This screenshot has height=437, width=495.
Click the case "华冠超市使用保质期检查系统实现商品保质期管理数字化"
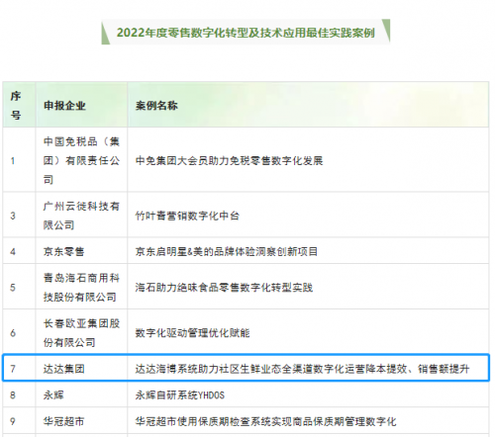click(x=265, y=421)
